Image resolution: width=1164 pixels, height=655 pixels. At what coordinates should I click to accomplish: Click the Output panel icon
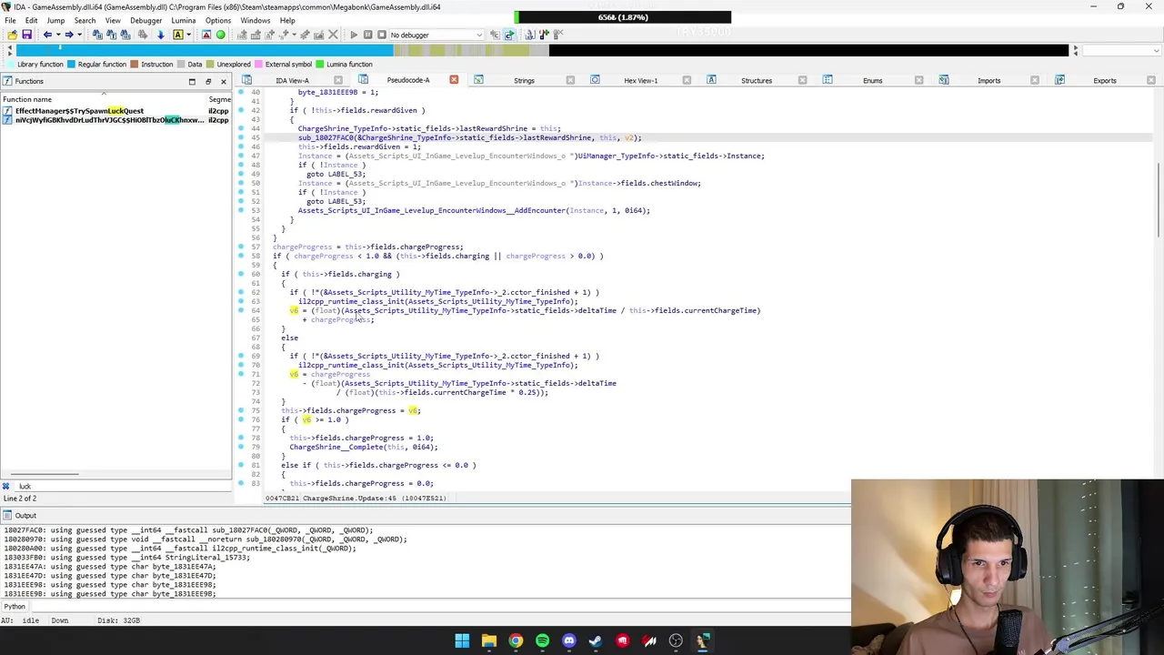[x=7, y=516]
